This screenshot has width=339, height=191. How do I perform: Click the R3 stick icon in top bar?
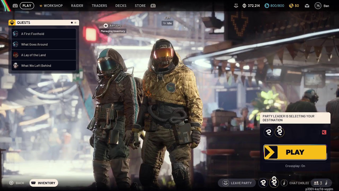[236, 6]
